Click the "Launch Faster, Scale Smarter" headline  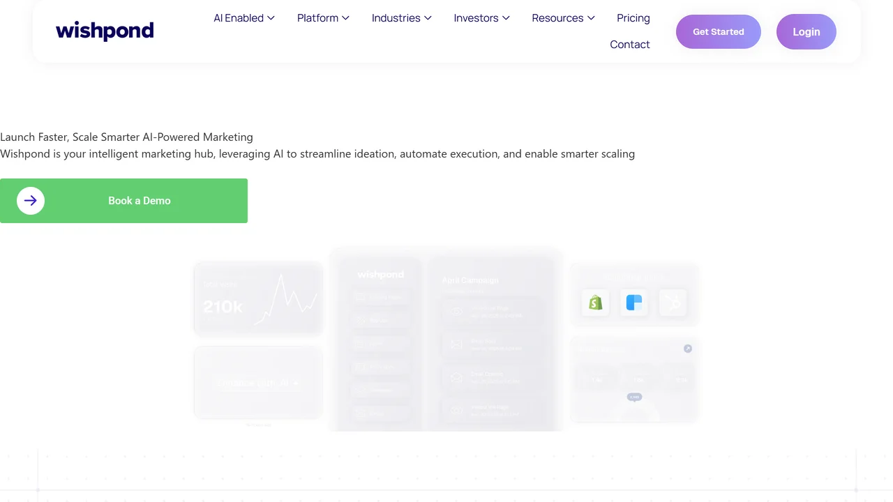click(126, 137)
